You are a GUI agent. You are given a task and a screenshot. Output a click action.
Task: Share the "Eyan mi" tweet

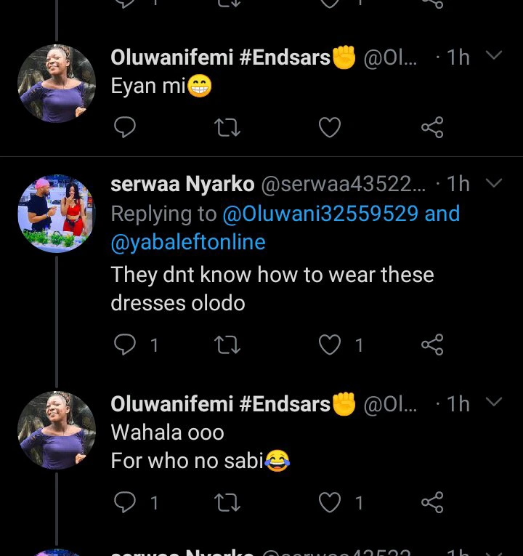(x=432, y=129)
